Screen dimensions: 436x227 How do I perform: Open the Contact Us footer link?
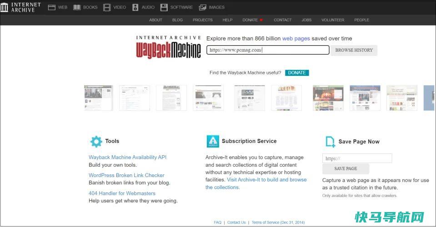coord(236,222)
